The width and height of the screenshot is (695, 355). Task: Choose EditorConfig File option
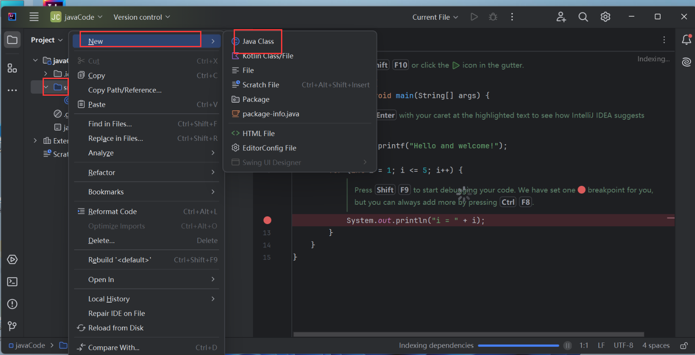tap(300, 148)
